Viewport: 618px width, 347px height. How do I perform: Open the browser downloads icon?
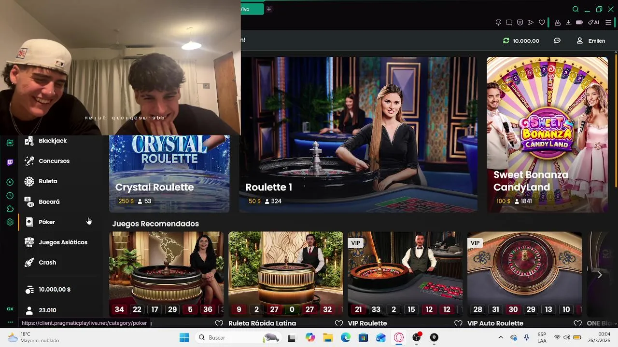click(568, 23)
